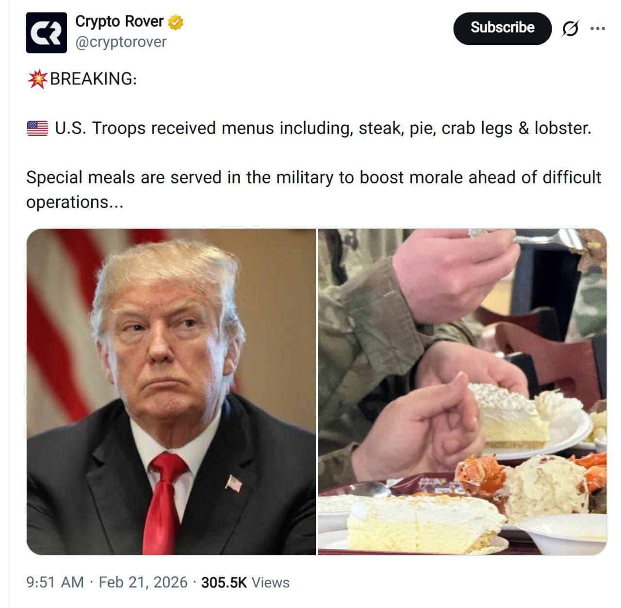Screen dimensions: 621x608
Task: Open the Grok slashed-circle icon
Action: pyautogui.click(x=570, y=29)
